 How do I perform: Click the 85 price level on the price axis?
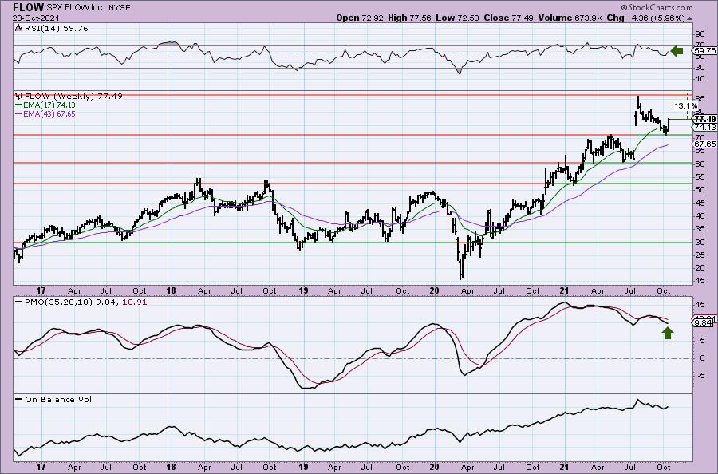(x=700, y=98)
